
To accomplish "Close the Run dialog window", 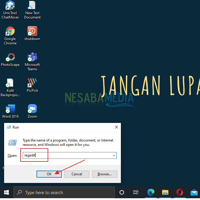I will point(116,127).
